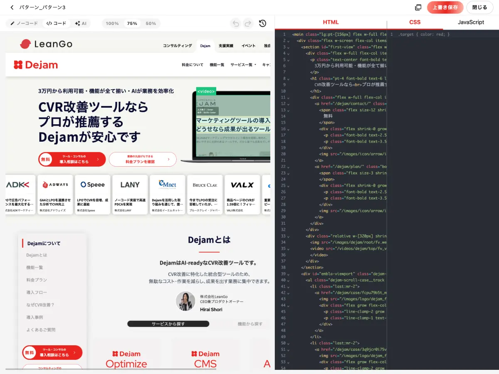Collapse code fold arrow at line 39
This screenshot has width=499, height=374.
point(288,274)
